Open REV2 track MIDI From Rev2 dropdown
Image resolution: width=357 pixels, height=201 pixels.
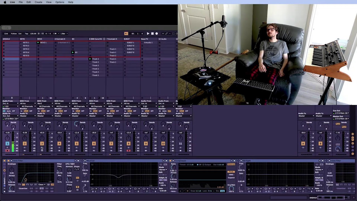tap(45, 103)
